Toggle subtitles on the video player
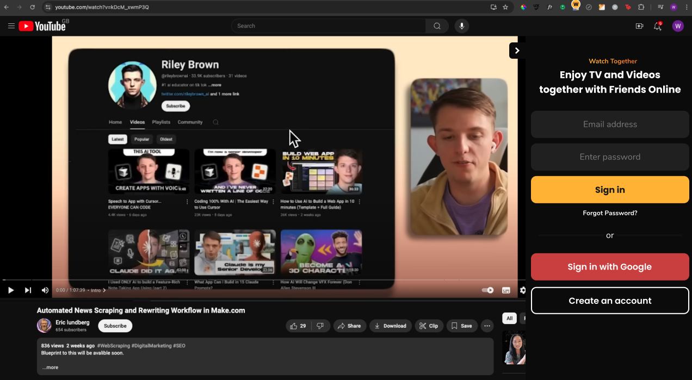This screenshot has height=380, width=692. 506,290
